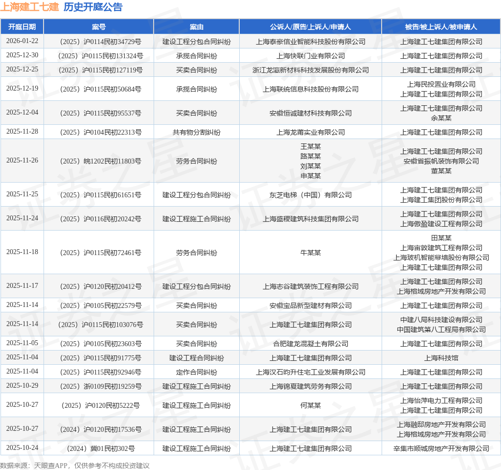Image resolution: width=501 pixels, height=470 pixels.
Task: Click defendant 余某某
Action: [x=441, y=118]
